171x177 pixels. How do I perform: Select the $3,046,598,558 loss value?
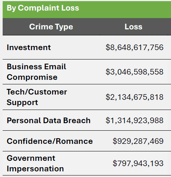click(134, 72)
